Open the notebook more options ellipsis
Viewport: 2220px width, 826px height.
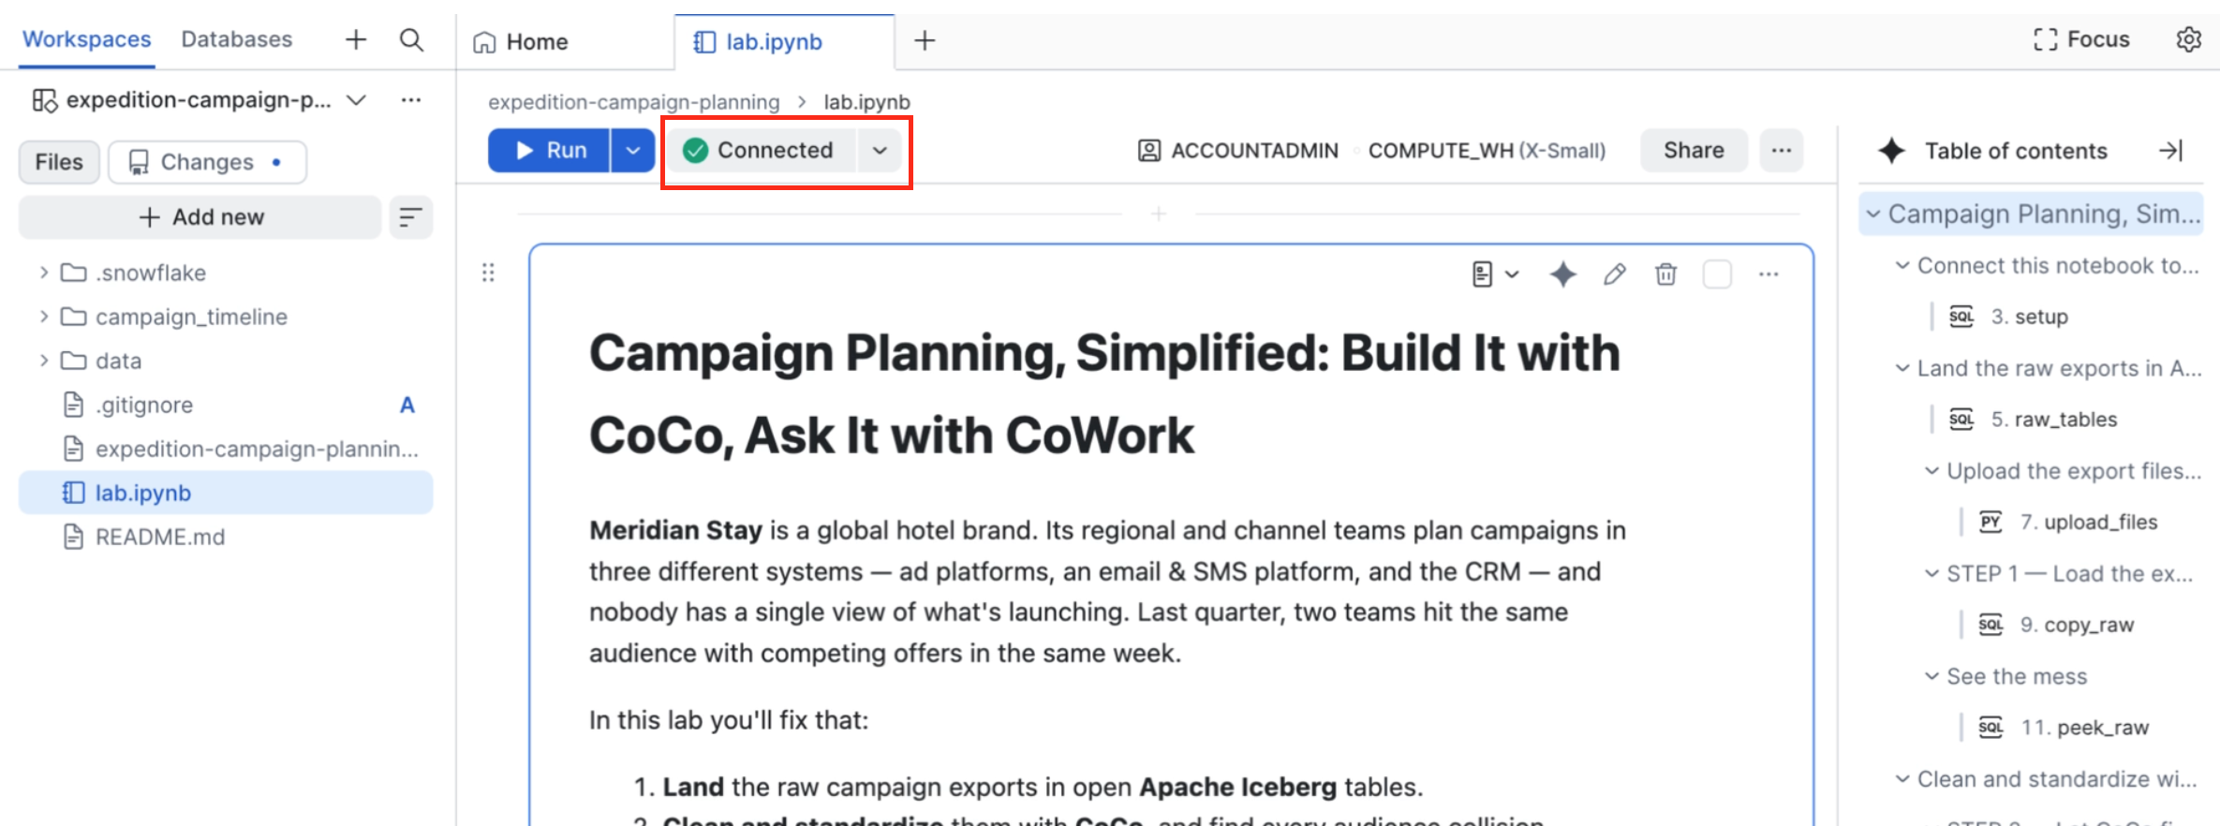(x=1782, y=151)
